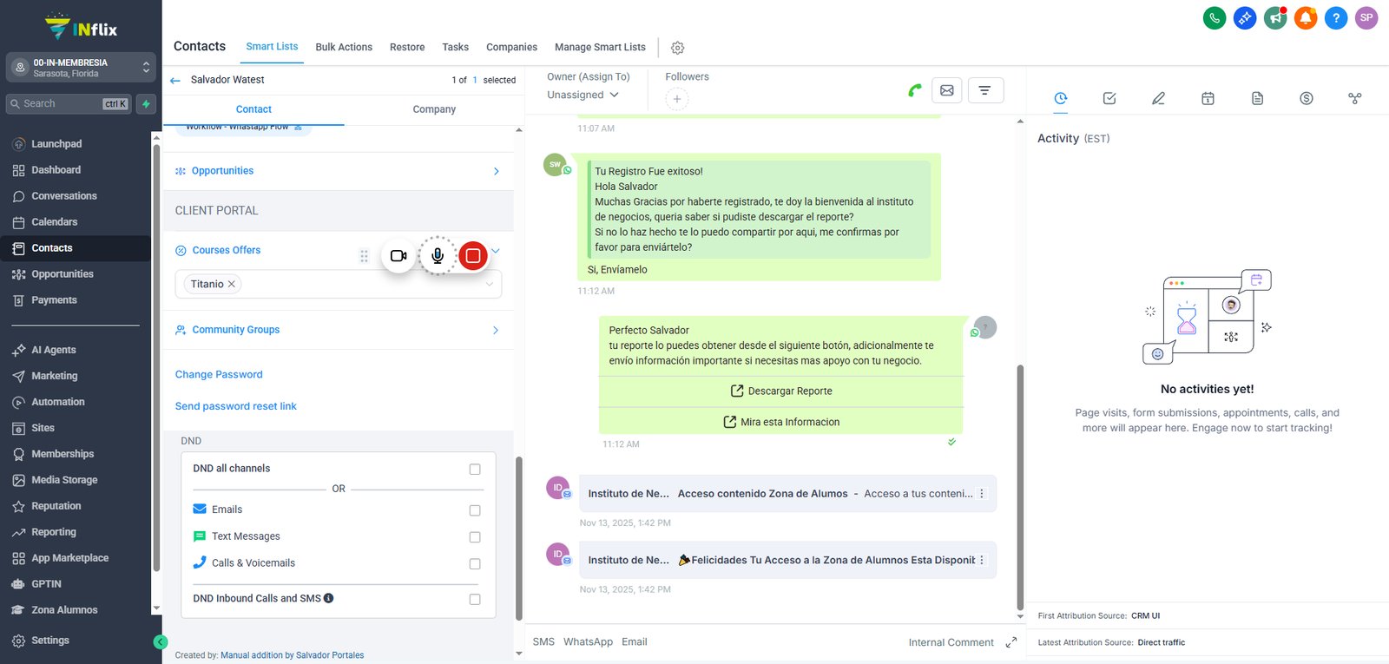Switch to the Company tab
The height and width of the screenshot is (664, 1389).
coord(434,109)
